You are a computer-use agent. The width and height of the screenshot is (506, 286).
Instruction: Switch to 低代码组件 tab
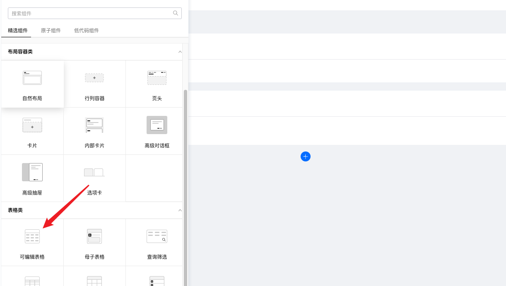[87, 31]
